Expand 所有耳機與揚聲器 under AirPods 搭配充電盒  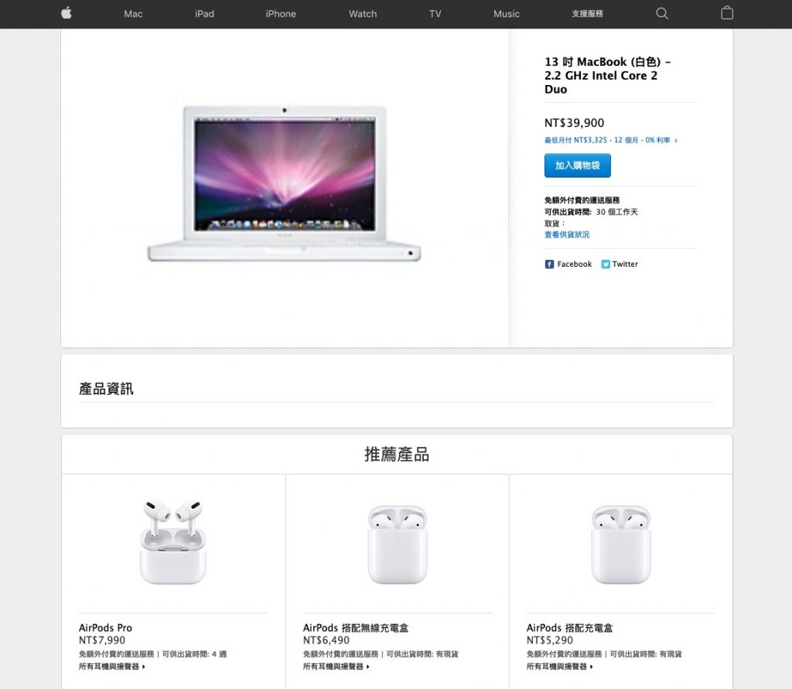click(x=560, y=667)
